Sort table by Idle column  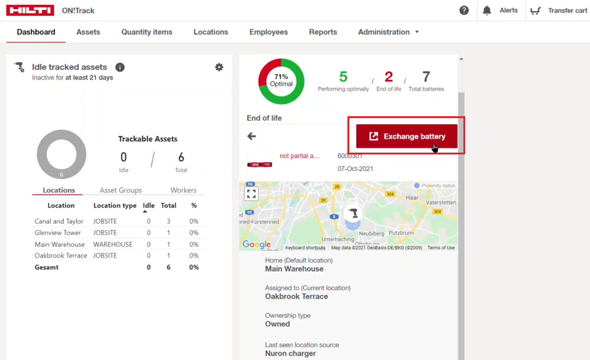149,206
